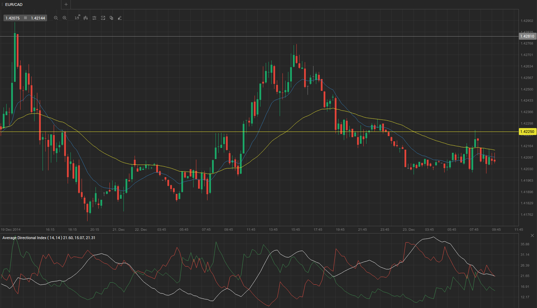Select the drawing pencil tool
This screenshot has width=537, height=308.
pos(120,18)
